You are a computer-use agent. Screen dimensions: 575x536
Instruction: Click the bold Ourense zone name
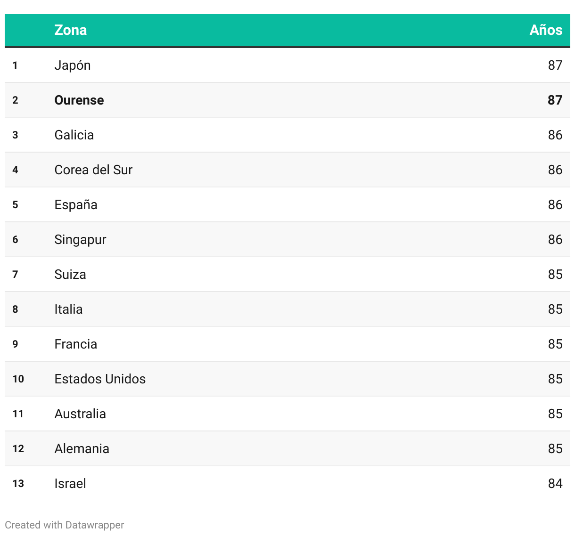pos(79,100)
